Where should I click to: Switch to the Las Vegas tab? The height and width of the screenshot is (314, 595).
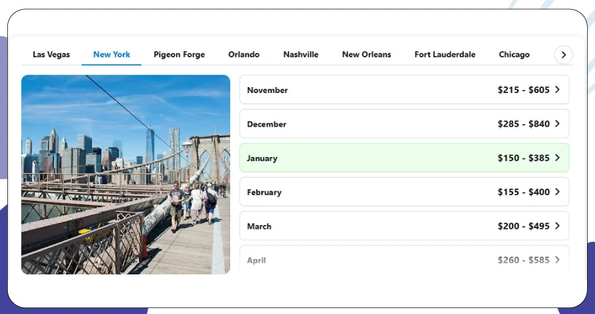(51, 55)
